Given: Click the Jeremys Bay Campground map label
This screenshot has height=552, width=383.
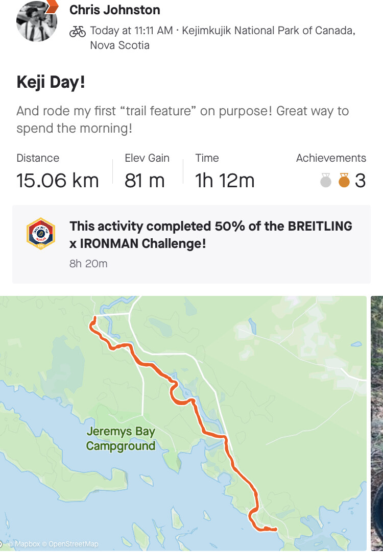Looking at the screenshot, I should click(x=121, y=439).
